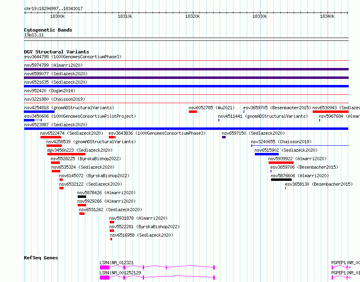Select the nsv5528225 (ByrskaBishop2022) label
Image resolution: width=360 pixels, height=282 pixels.
tap(86, 159)
